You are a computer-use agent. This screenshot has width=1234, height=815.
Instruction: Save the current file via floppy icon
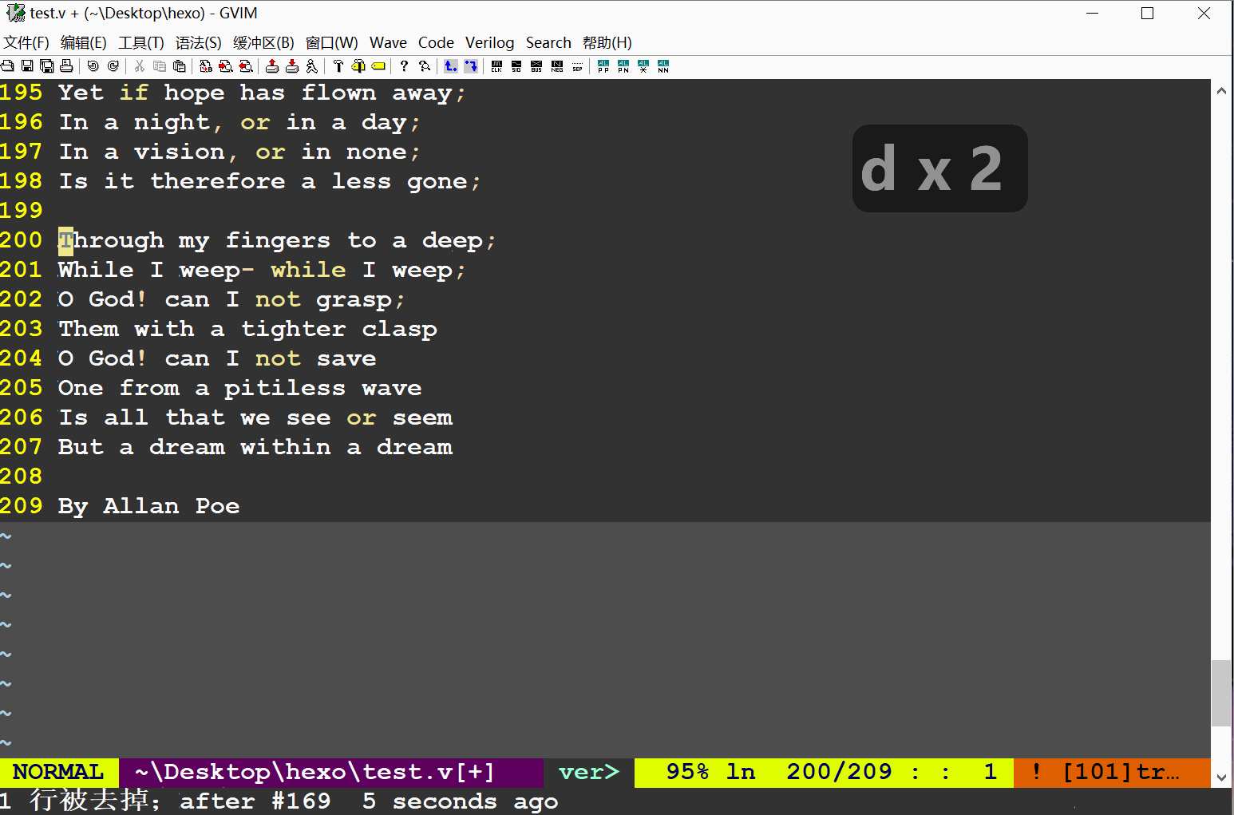point(27,66)
